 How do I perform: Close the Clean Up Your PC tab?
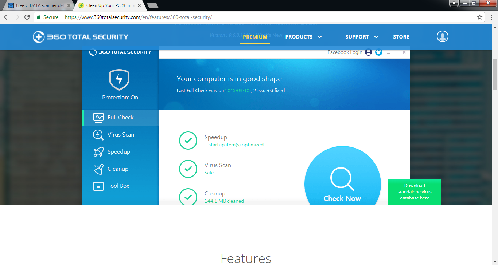pyautogui.click(x=140, y=5)
